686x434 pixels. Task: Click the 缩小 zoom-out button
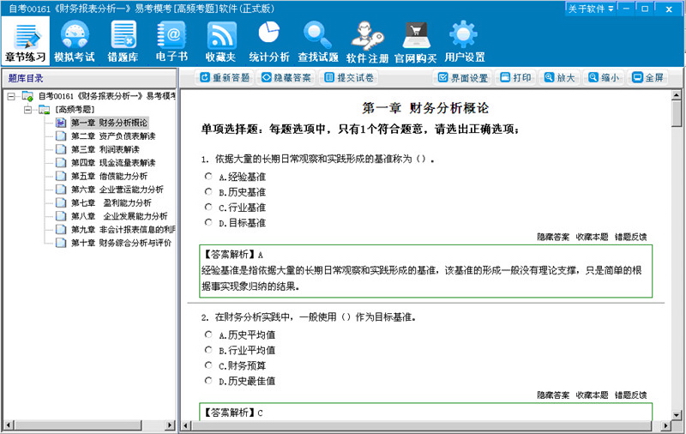604,77
